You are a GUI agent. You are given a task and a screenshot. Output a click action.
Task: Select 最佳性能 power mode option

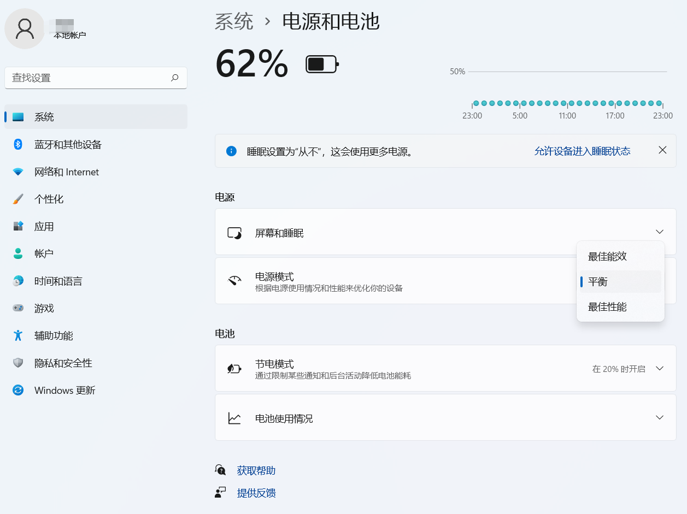(607, 307)
